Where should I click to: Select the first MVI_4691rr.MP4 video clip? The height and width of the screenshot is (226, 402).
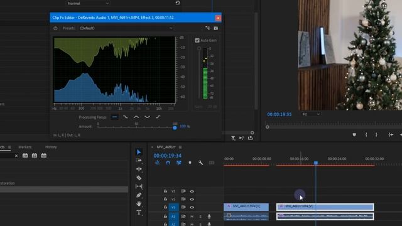pyautogui.click(x=246, y=207)
